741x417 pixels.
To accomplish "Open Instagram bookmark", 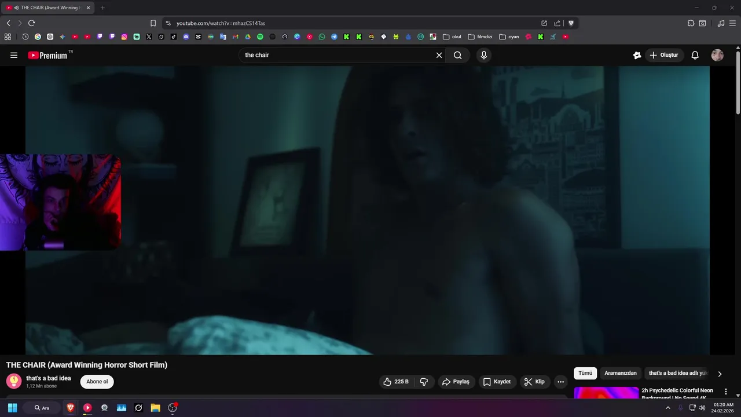I will coord(124,36).
